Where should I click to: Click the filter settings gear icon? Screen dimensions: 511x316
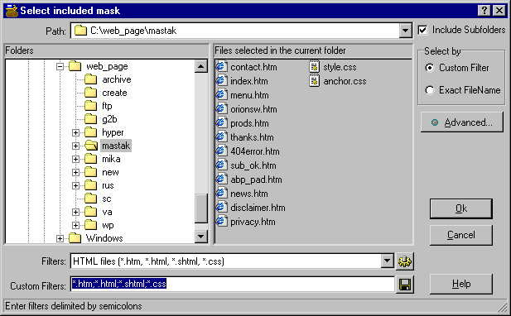(x=405, y=261)
